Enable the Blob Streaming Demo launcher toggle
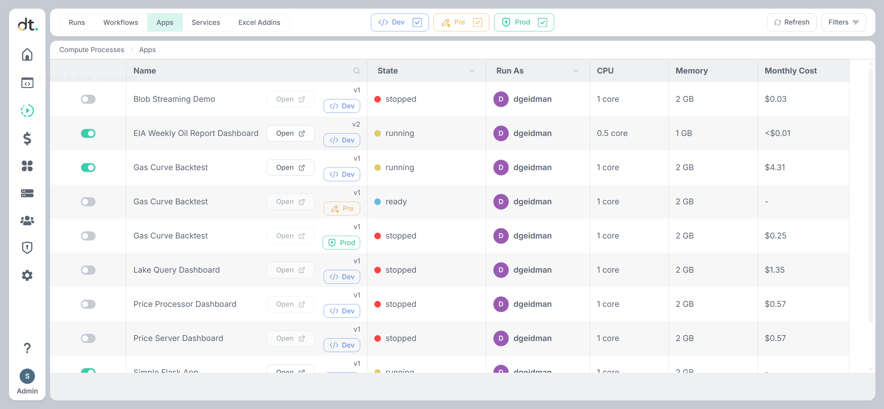 88,99
